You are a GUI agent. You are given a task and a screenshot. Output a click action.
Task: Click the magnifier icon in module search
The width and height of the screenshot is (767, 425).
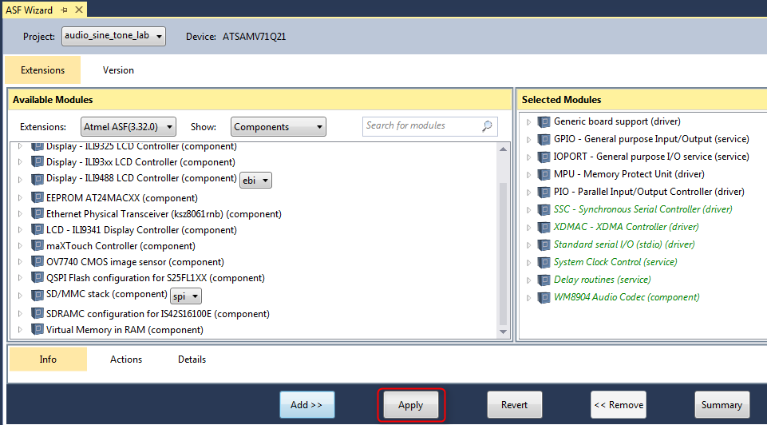point(487,126)
